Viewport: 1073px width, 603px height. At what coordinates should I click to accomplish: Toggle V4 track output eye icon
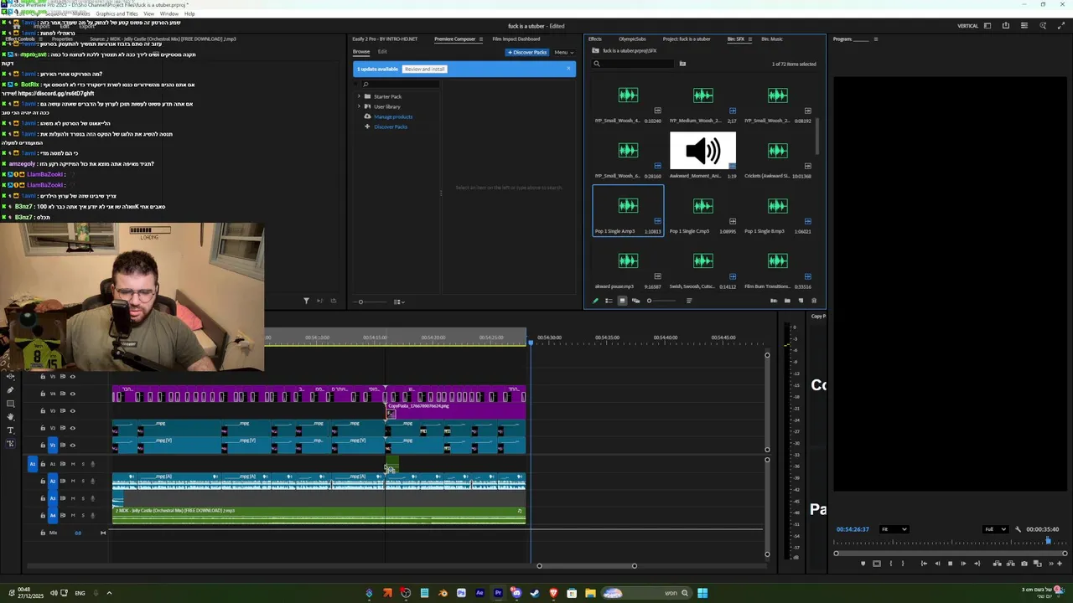tap(73, 394)
